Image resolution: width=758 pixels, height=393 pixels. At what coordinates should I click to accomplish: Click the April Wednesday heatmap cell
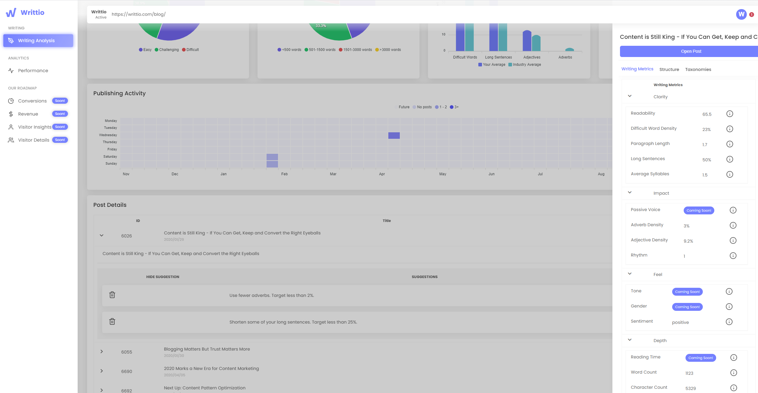[x=394, y=136]
